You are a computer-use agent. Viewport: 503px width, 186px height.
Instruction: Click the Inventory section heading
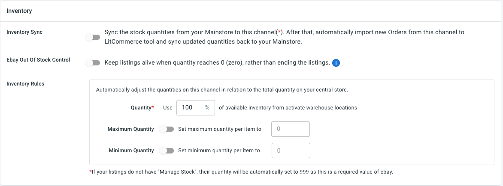click(19, 11)
